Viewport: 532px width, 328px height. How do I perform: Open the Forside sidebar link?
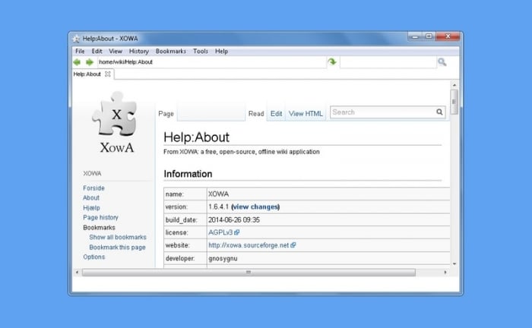93,188
